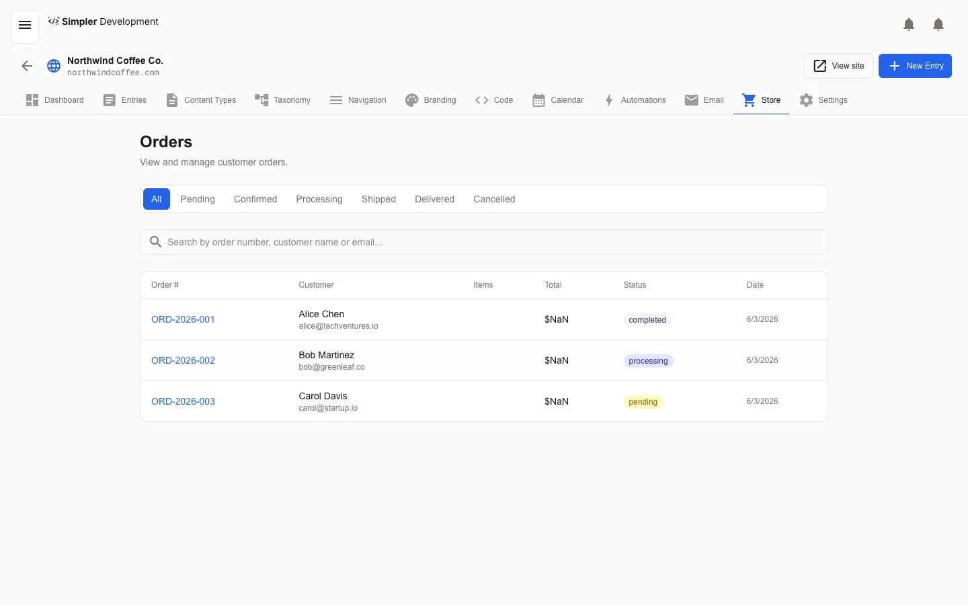Click the Orders page heading

pyautogui.click(x=166, y=142)
